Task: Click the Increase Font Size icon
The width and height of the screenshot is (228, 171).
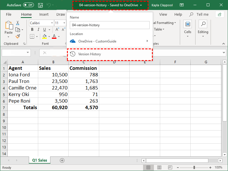Action: point(58,30)
